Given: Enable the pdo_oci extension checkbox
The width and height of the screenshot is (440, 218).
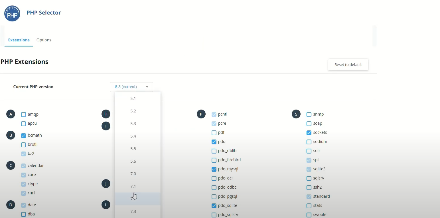Looking at the screenshot, I should 214,178.
